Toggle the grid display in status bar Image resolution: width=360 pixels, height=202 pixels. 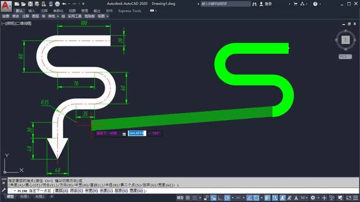(x=188, y=198)
